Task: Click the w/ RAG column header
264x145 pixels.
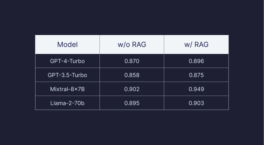Action: pos(196,44)
